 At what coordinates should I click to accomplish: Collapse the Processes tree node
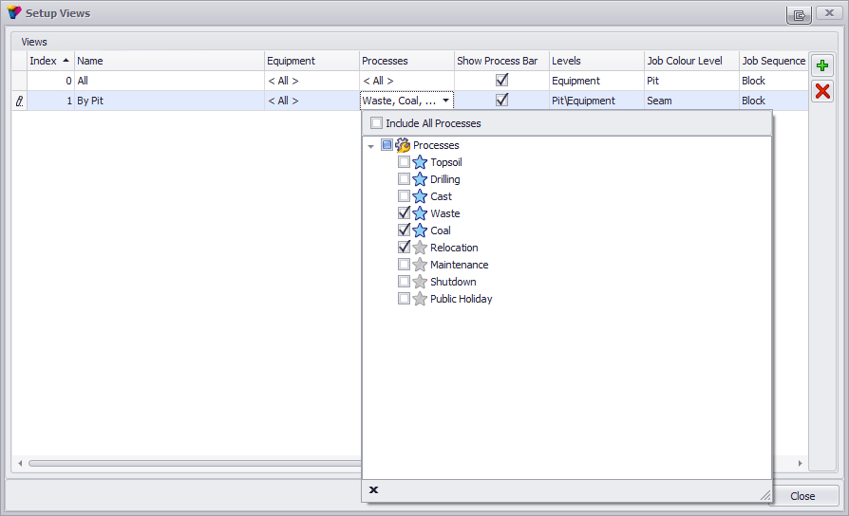point(371,146)
